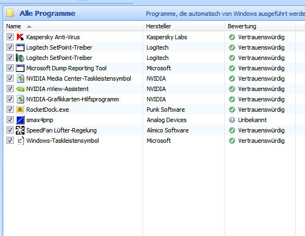Click the smax4pnp blue icon
This screenshot has height=236, width=305.
coord(20,120)
